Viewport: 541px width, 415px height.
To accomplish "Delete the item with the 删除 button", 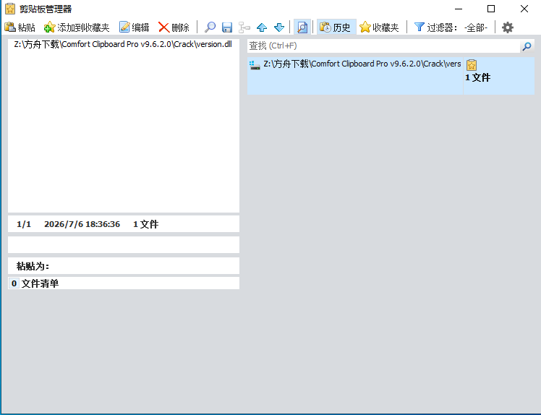I will pyautogui.click(x=174, y=27).
